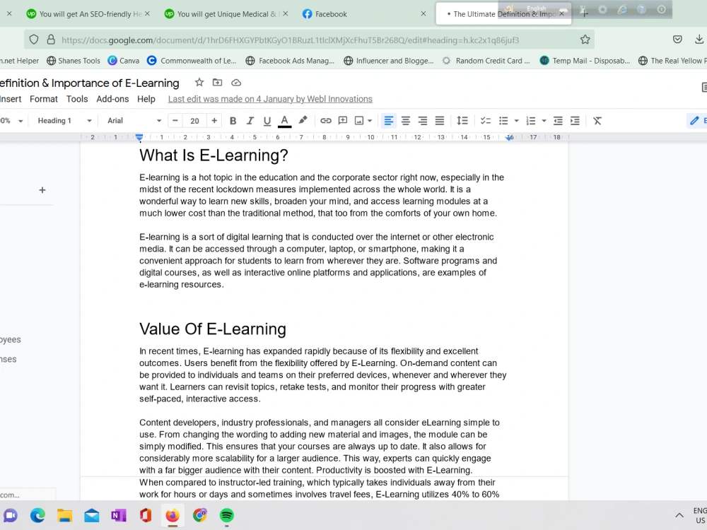Open tracking protection shield icon
Image resolution: width=707 pixels, height=530 pixels.
tap(34, 40)
